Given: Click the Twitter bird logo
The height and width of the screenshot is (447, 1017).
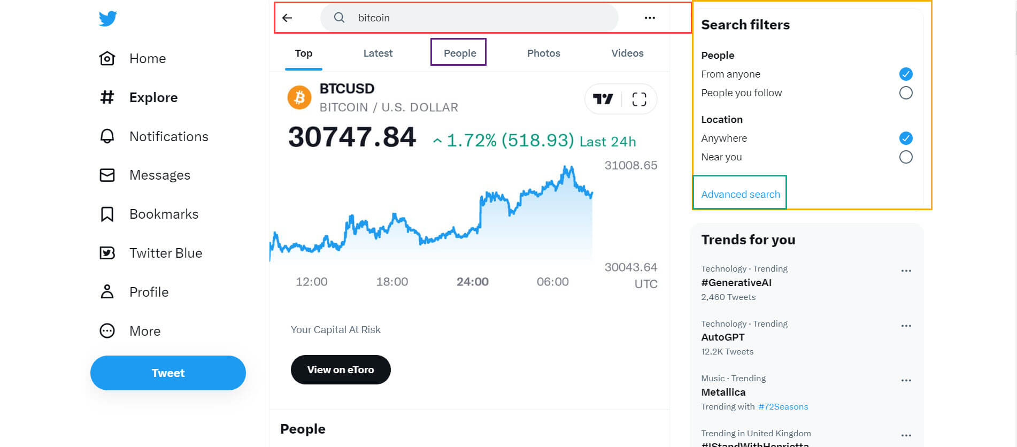Looking at the screenshot, I should [x=107, y=18].
